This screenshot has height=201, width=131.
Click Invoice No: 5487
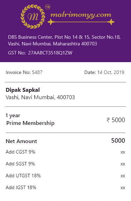pyautogui.click(x=24, y=72)
